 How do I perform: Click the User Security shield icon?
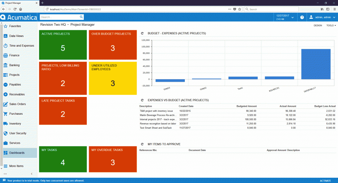6,134
